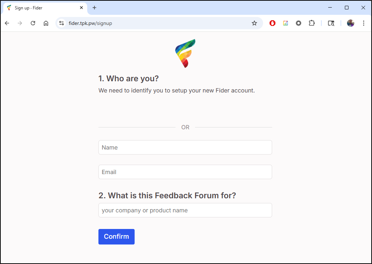This screenshot has width=372, height=264.
Task: Open the tab search side panel icon
Action: (x=331, y=23)
